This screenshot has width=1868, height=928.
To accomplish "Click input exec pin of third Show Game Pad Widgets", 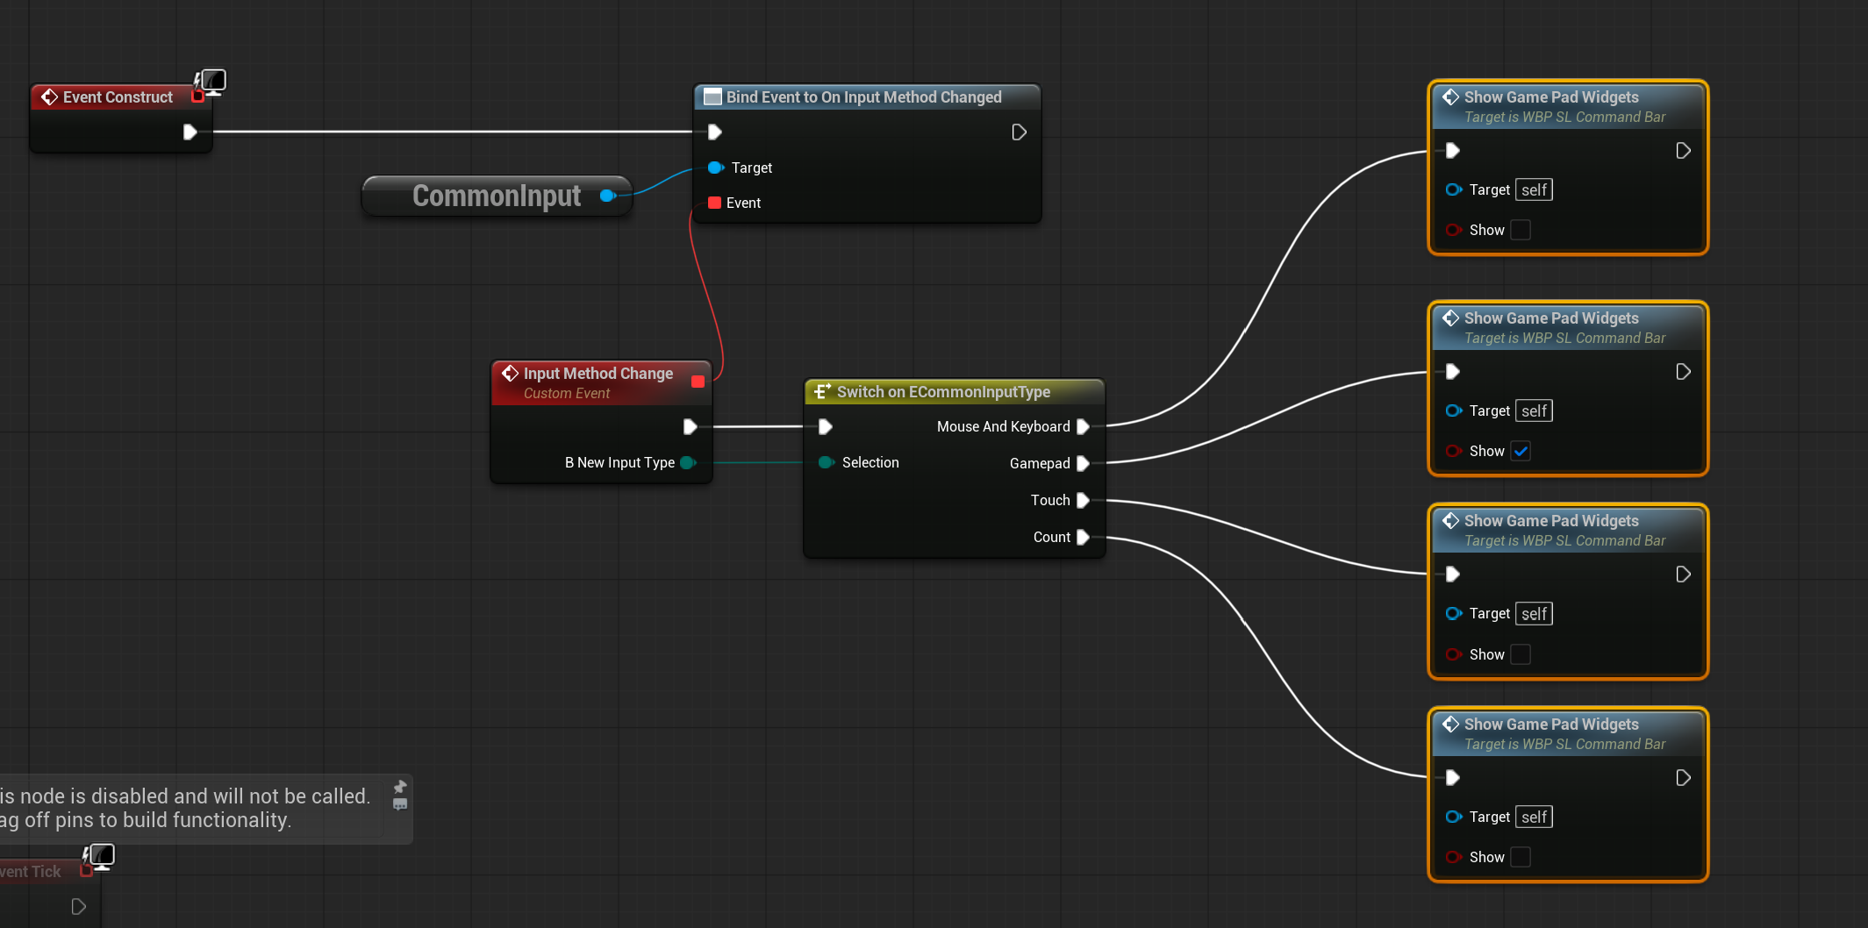I will tap(1452, 575).
